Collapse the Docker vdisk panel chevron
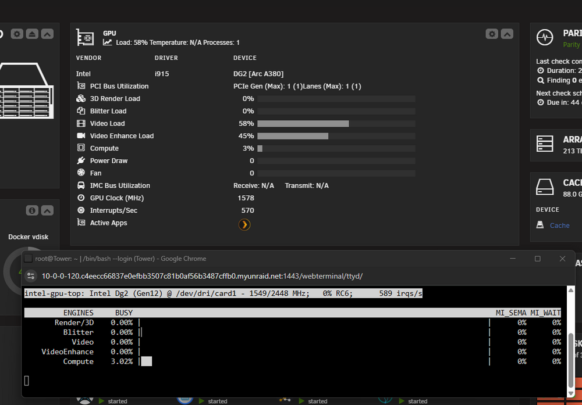This screenshot has height=405, width=582. coord(47,210)
